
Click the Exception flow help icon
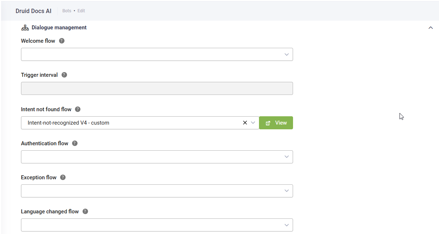[x=63, y=177]
